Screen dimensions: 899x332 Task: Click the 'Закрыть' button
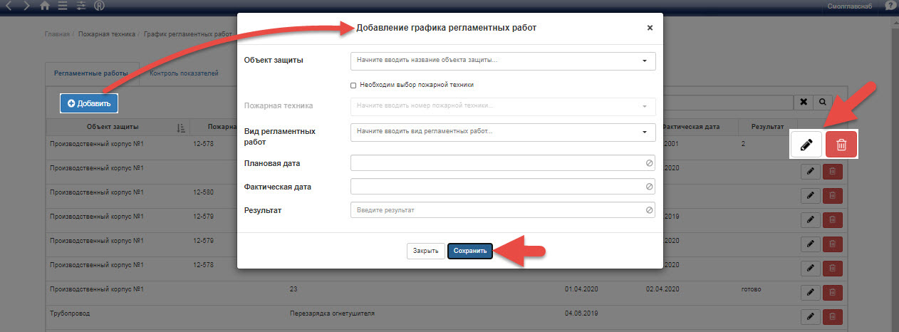(x=425, y=251)
